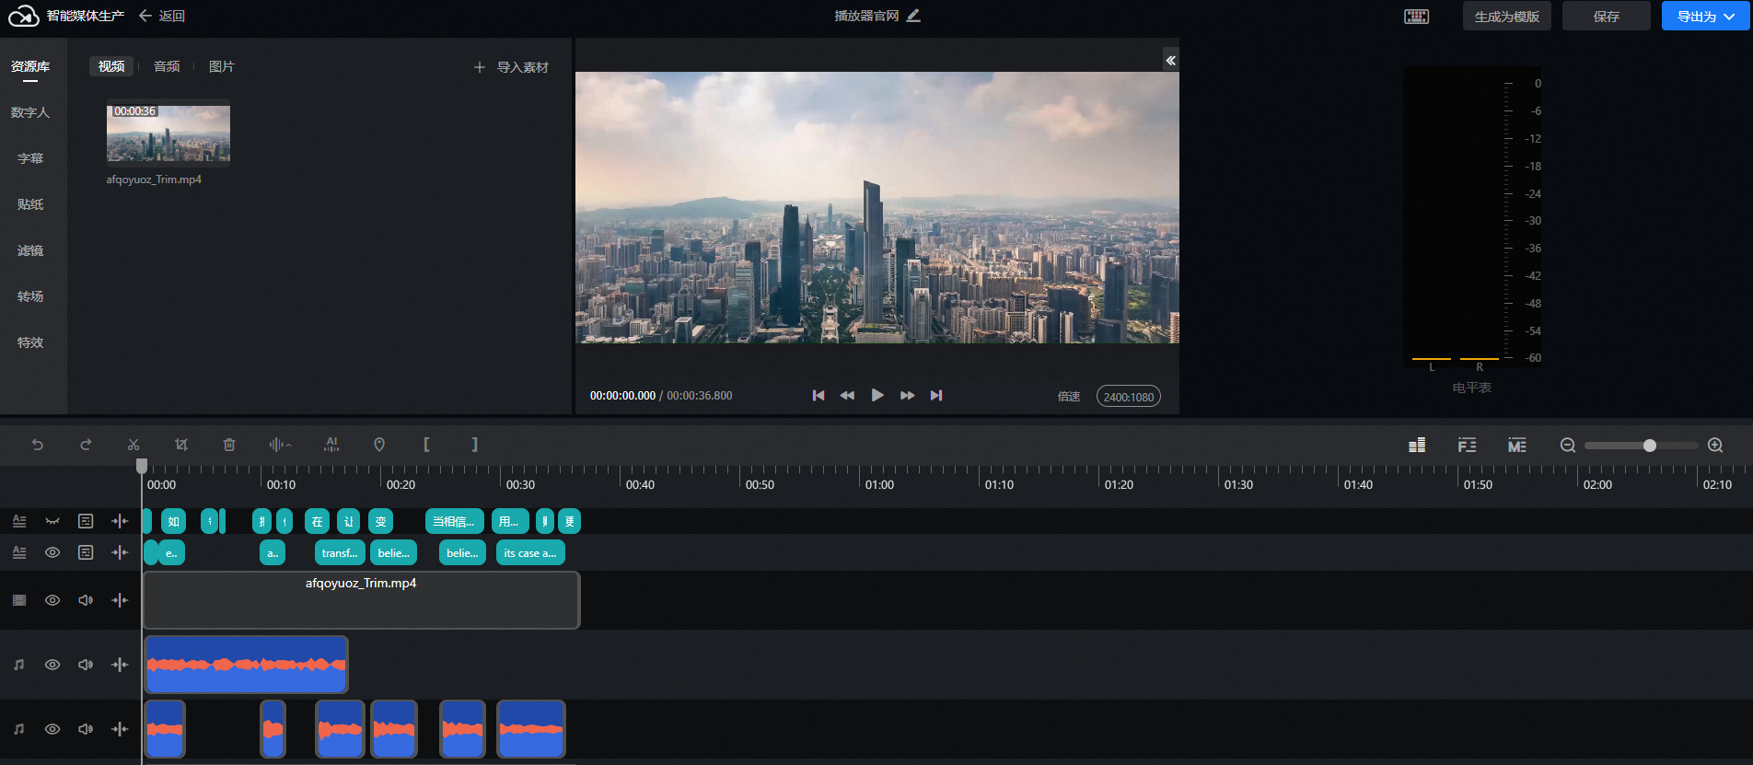Zoom out the timeline with minus magnifier
This screenshot has height=765, width=1753.
click(x=1568, y=446)
